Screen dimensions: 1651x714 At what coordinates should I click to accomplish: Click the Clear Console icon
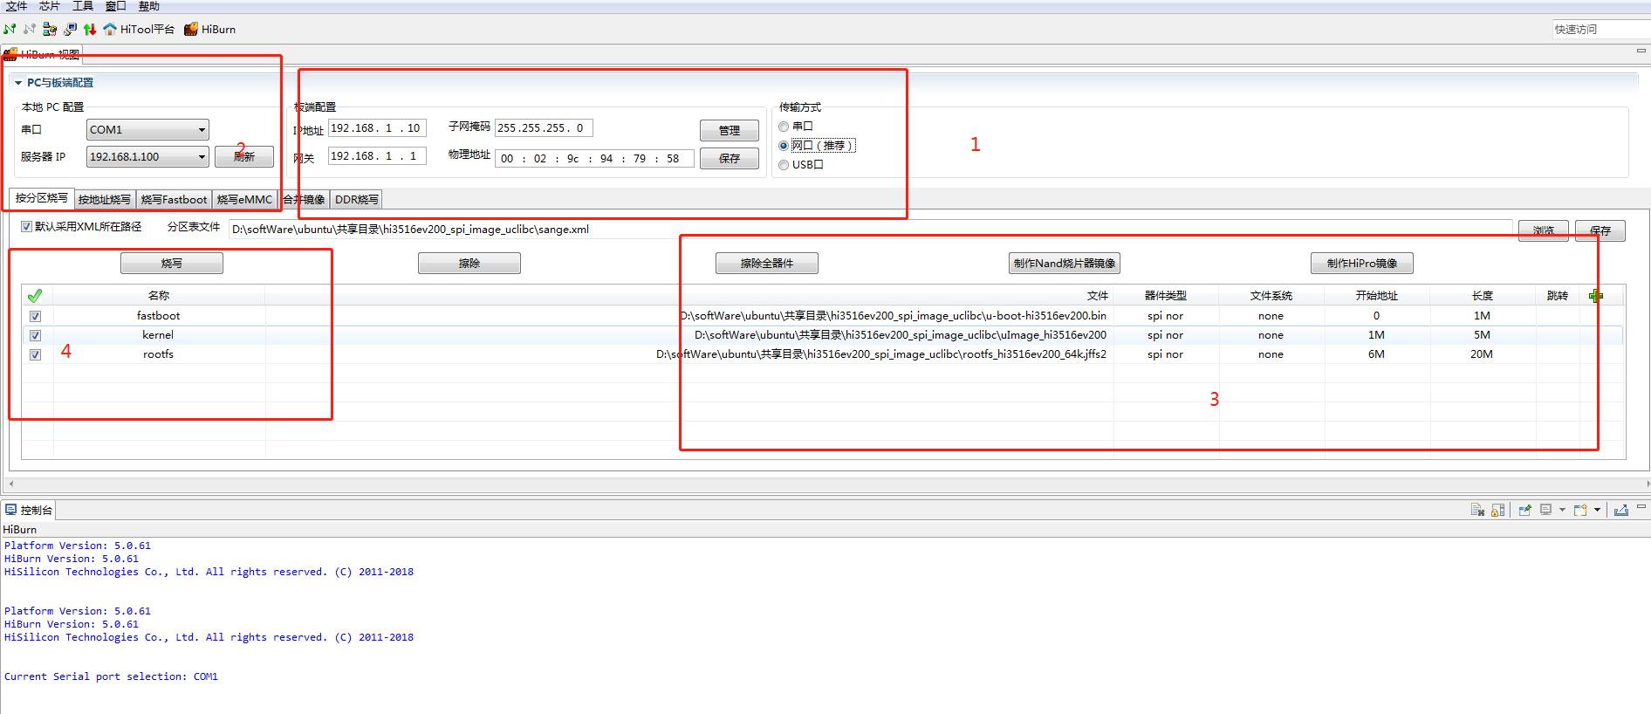click(1477, 510)
